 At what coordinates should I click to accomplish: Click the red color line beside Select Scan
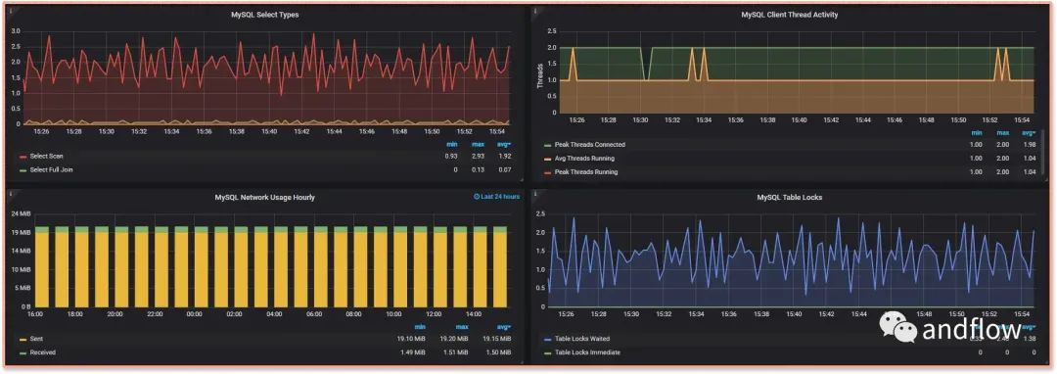(23, 157)
